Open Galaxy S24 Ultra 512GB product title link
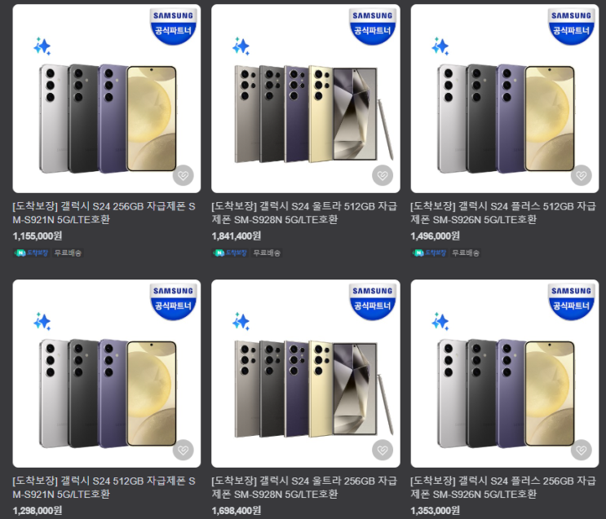Image resolution: width=606 pixels, height=519 pixels. [x=304, y=213]
